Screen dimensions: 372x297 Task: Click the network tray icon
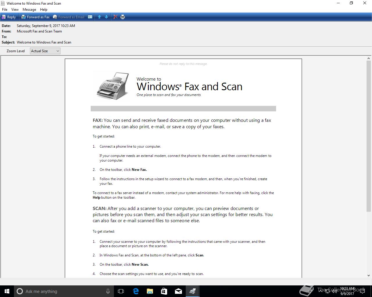pos(327,291)
